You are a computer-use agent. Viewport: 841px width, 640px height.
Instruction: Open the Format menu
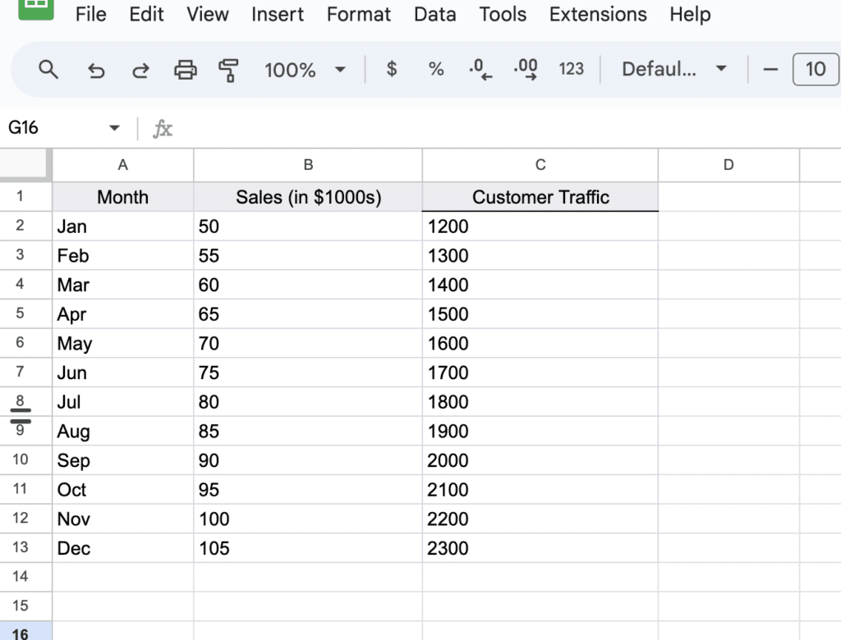click(359, 14)
